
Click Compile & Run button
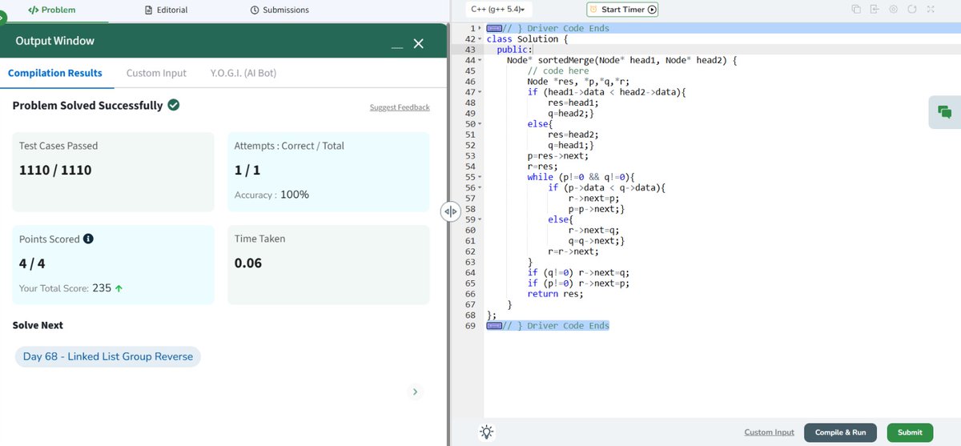tap(840, 432)
